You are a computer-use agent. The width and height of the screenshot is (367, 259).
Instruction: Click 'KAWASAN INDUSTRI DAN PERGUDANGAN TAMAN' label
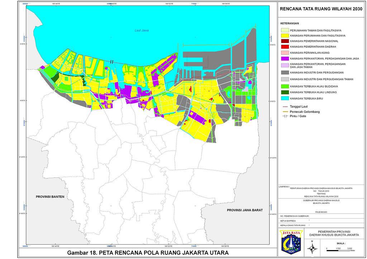click(x=321, y=79)
